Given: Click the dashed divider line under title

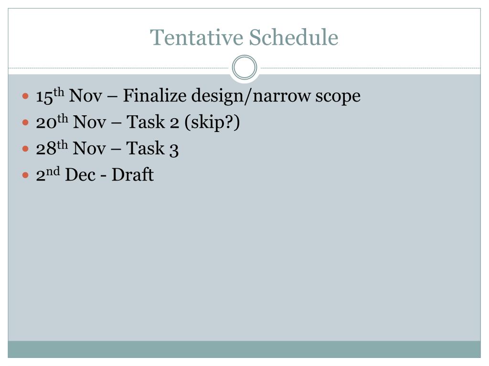Looking at the screenshot, I should [119, 68].
